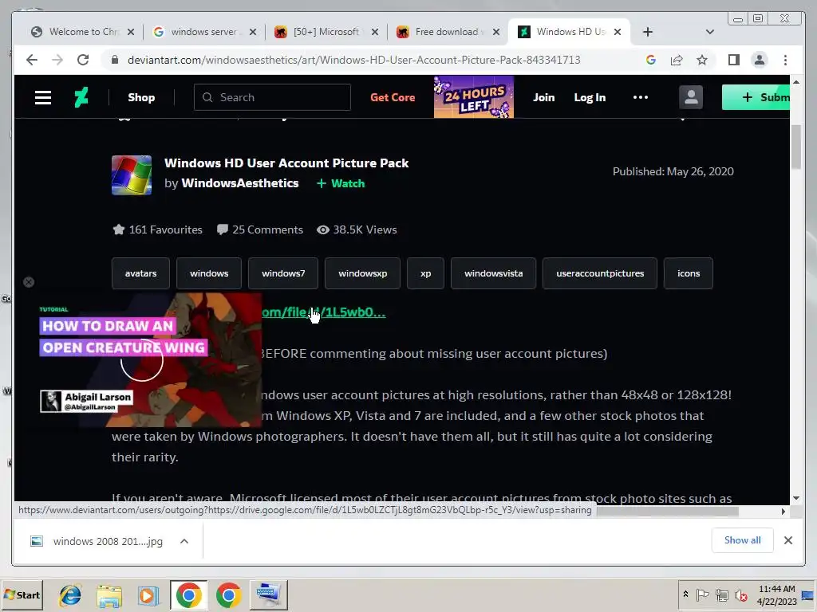Click the green Submit button

pyautogui.click(x=756, y=97)
